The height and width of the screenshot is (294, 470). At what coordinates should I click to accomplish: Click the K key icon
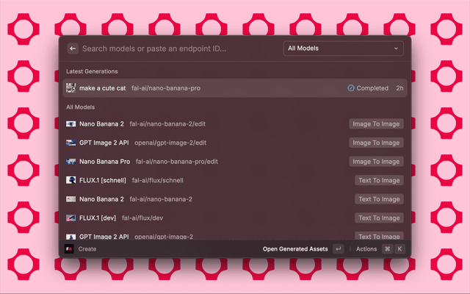tap(399, 248)
